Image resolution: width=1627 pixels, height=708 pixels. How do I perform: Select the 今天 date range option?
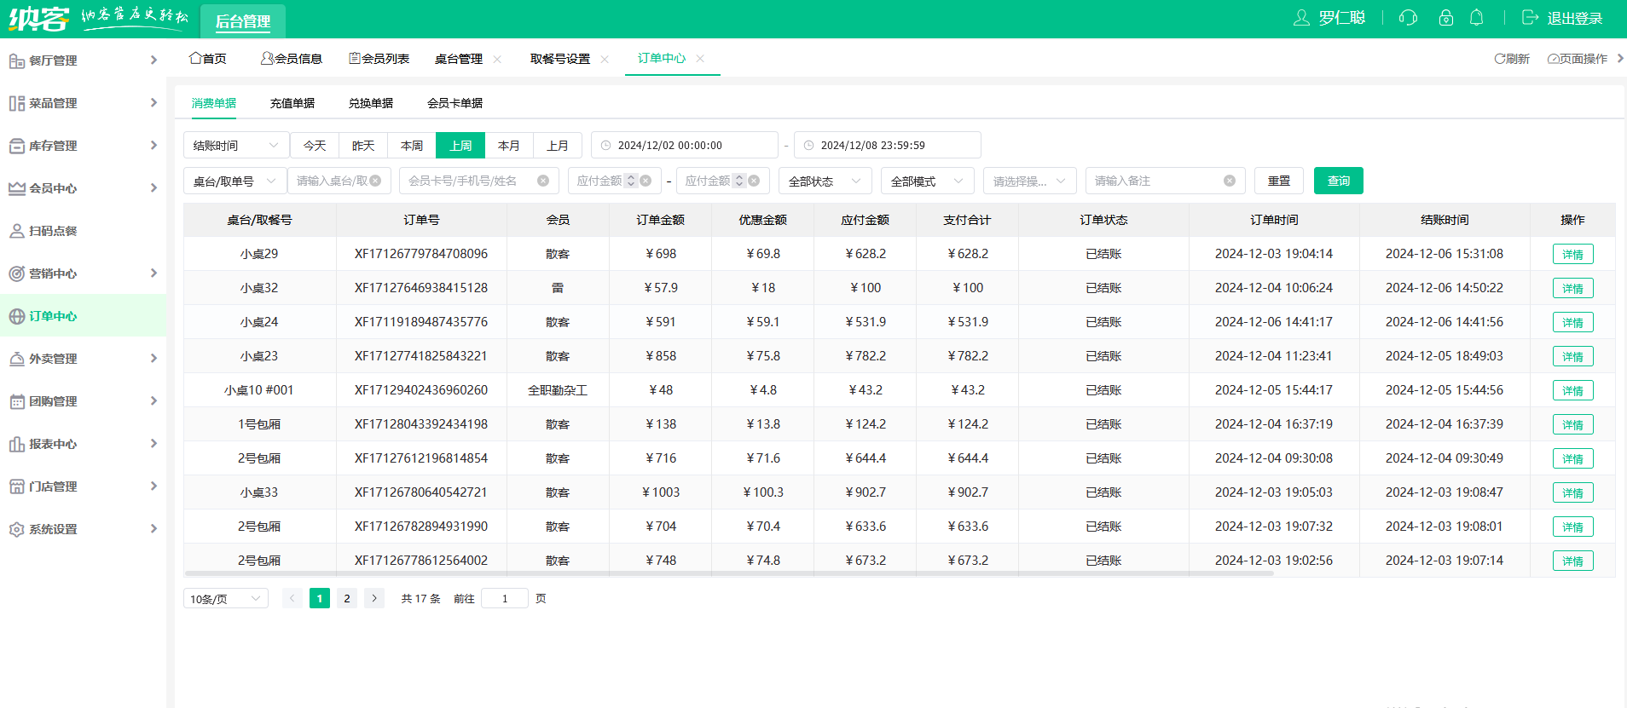click(x=315, y=146)
